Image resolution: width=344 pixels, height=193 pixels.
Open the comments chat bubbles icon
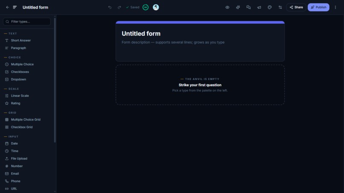point(248,7)
